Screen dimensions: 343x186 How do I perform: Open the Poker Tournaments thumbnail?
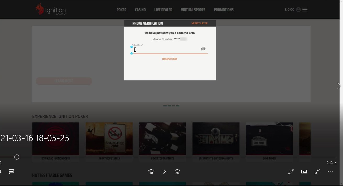[163, 139]
